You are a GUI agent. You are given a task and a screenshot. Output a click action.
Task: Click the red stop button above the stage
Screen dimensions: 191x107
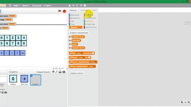point(64,11)
